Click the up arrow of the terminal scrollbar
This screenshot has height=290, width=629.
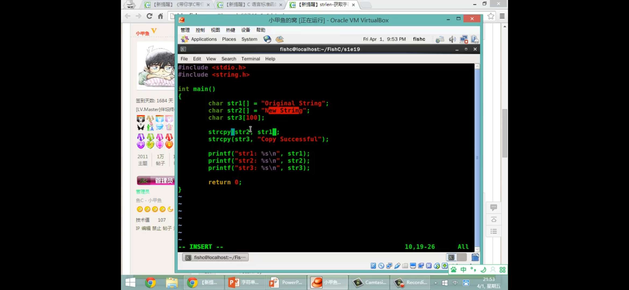(477, 66)
